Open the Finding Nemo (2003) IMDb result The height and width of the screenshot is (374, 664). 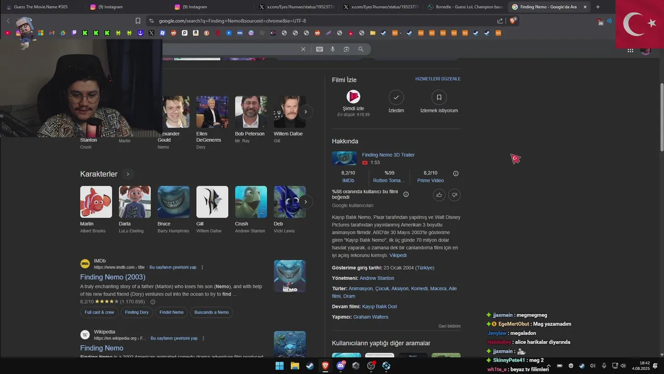click(113, 277)
